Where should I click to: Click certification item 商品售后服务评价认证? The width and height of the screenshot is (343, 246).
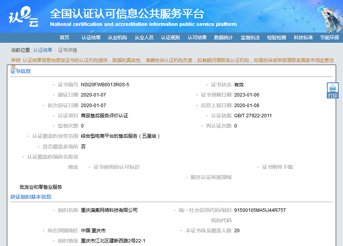click(105, 116)
